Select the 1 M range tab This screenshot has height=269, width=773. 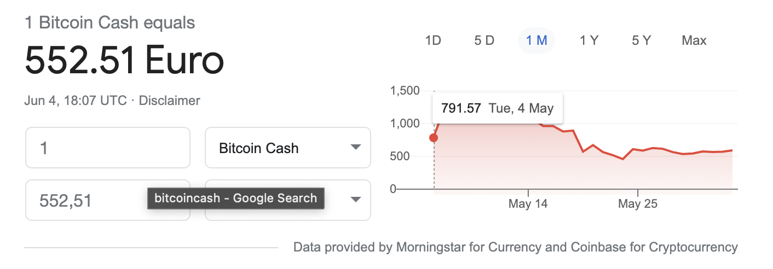pos(537,40)
